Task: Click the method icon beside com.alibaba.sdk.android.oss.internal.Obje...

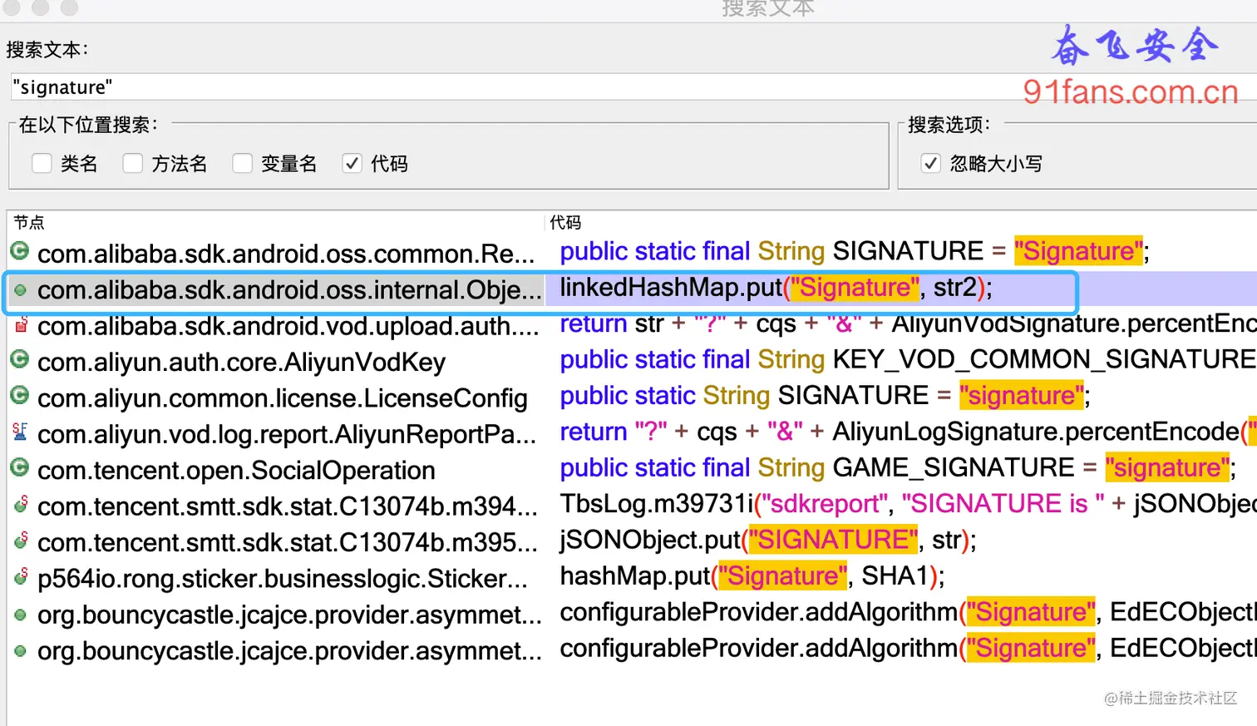Action: (20, 290)
